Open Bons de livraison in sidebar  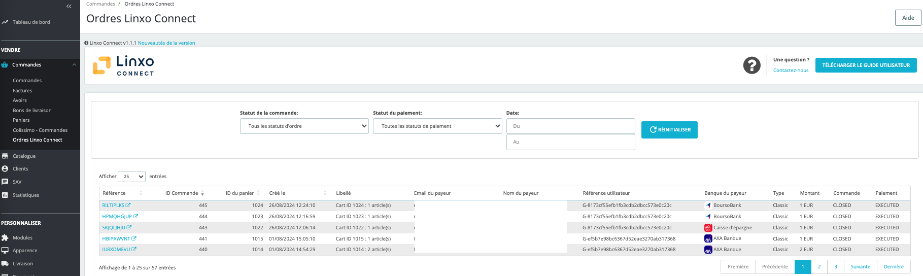32,110
